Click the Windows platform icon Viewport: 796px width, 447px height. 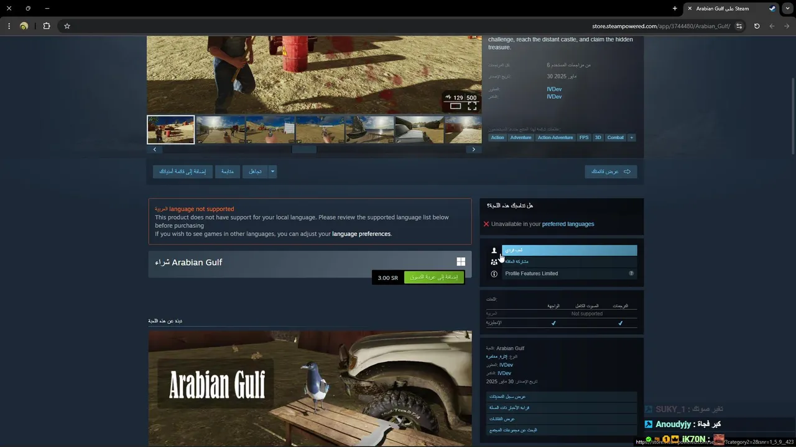(461, 263)
